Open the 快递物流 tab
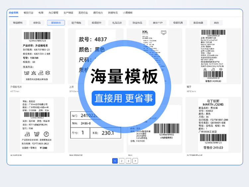This screenshot has width=249, height=187. pyautogui.click(x=113, y=13)
